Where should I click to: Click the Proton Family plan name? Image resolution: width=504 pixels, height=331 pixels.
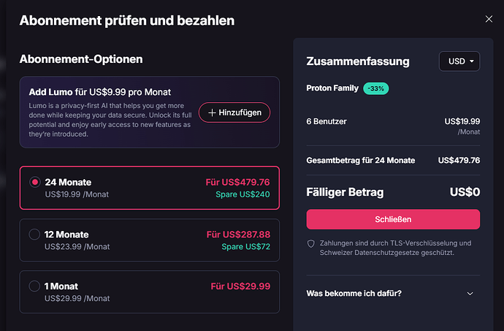coord(332,88)
